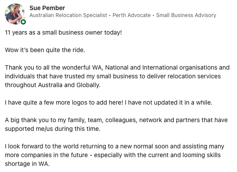Click the 'supported me/us during this time' line
Screen dimensions: 237x172
coord(53,129)
